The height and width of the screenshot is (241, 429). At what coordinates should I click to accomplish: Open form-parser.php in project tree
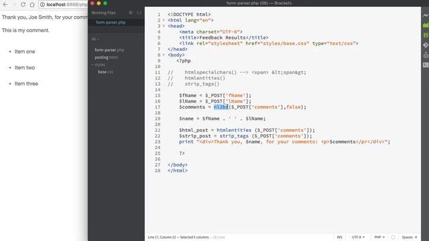(x=109, y=50)
